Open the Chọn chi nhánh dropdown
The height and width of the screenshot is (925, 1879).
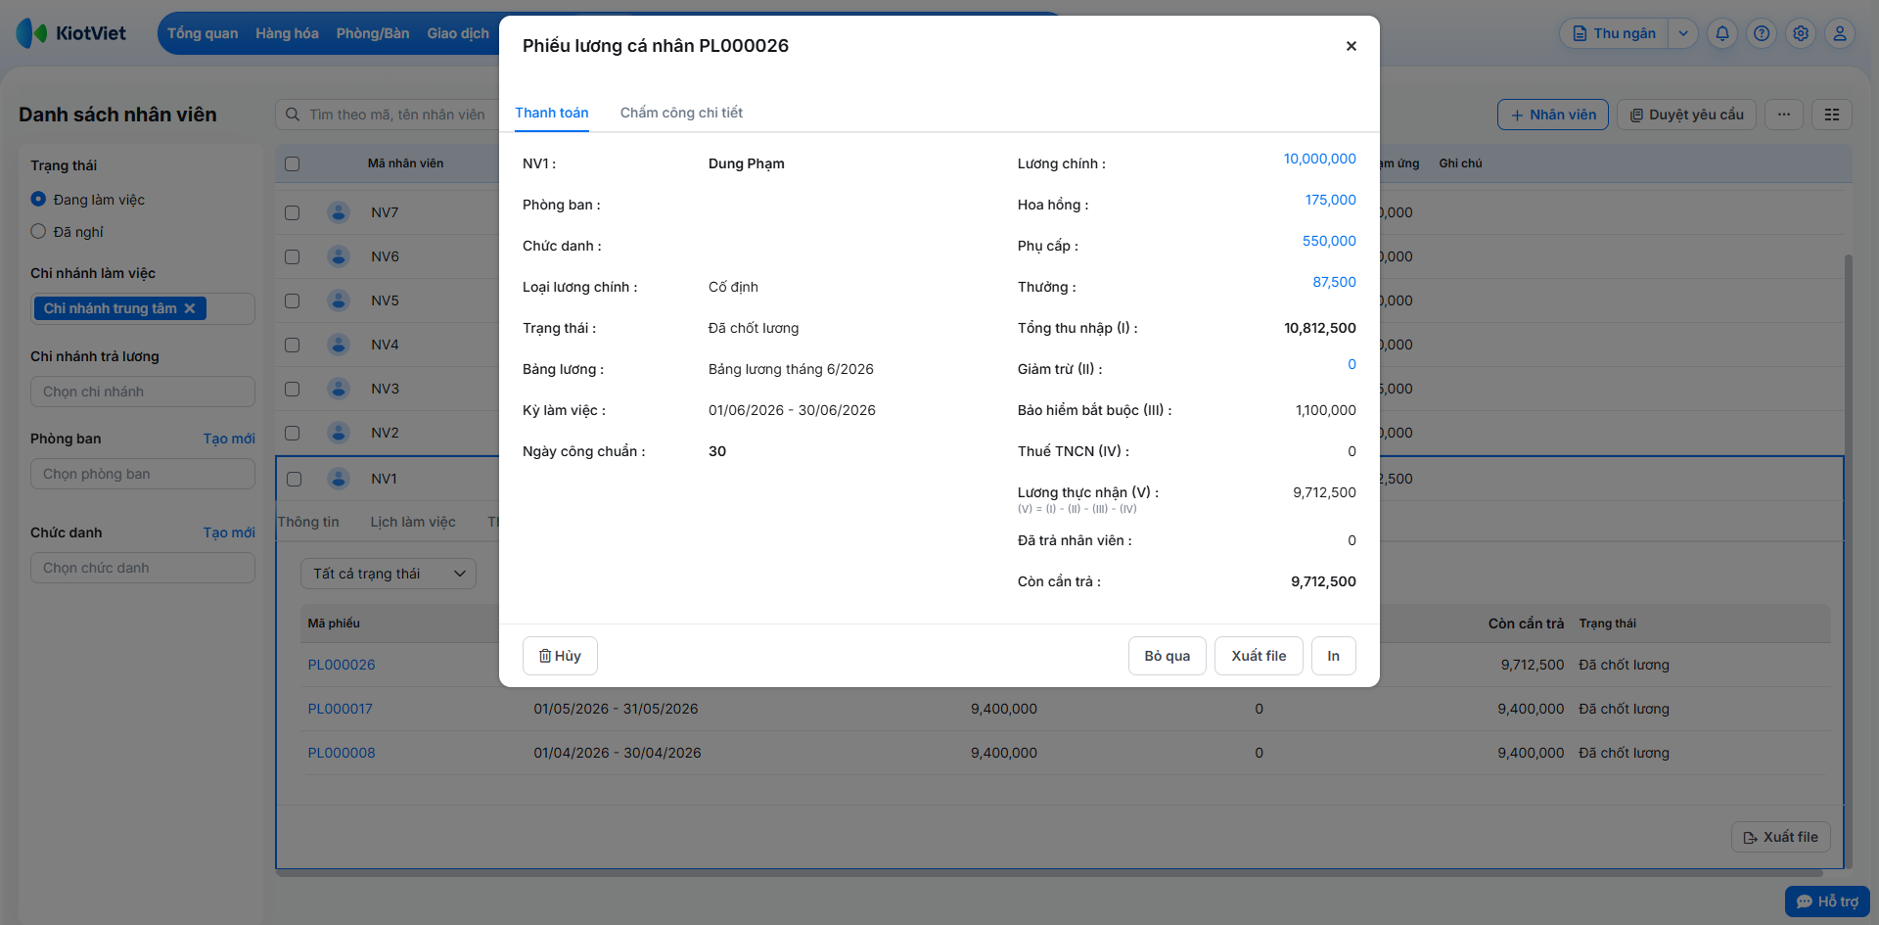click(143, 392)
